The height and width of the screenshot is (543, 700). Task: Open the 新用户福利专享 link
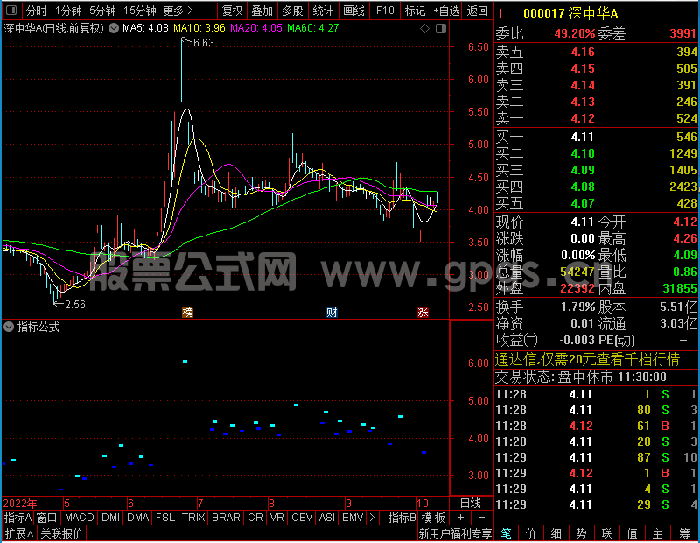[455, 533]
